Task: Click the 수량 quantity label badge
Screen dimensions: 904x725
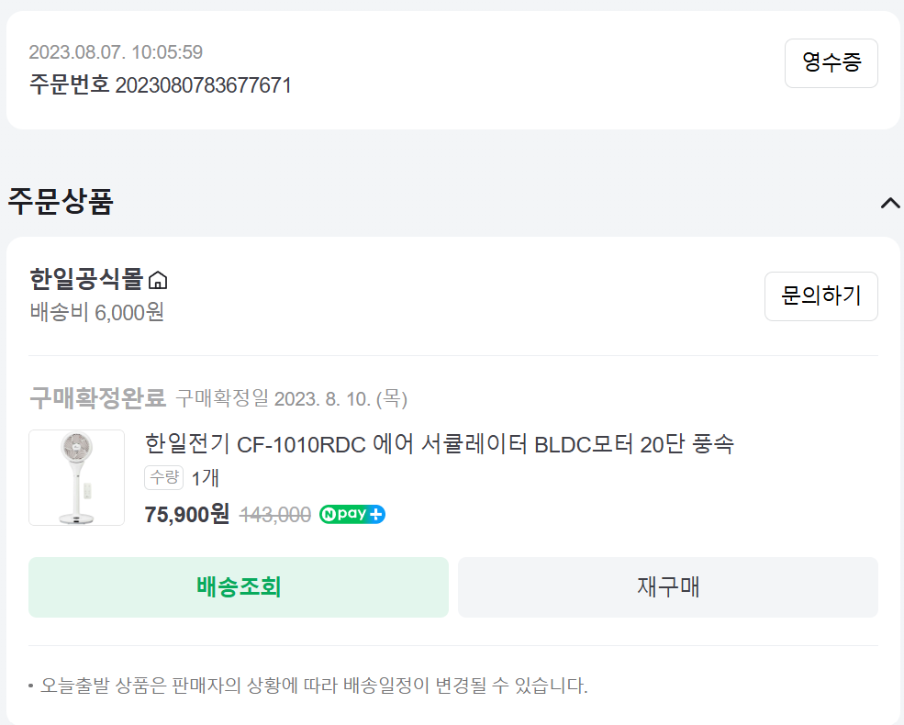Action: click(x=163, y=478)
